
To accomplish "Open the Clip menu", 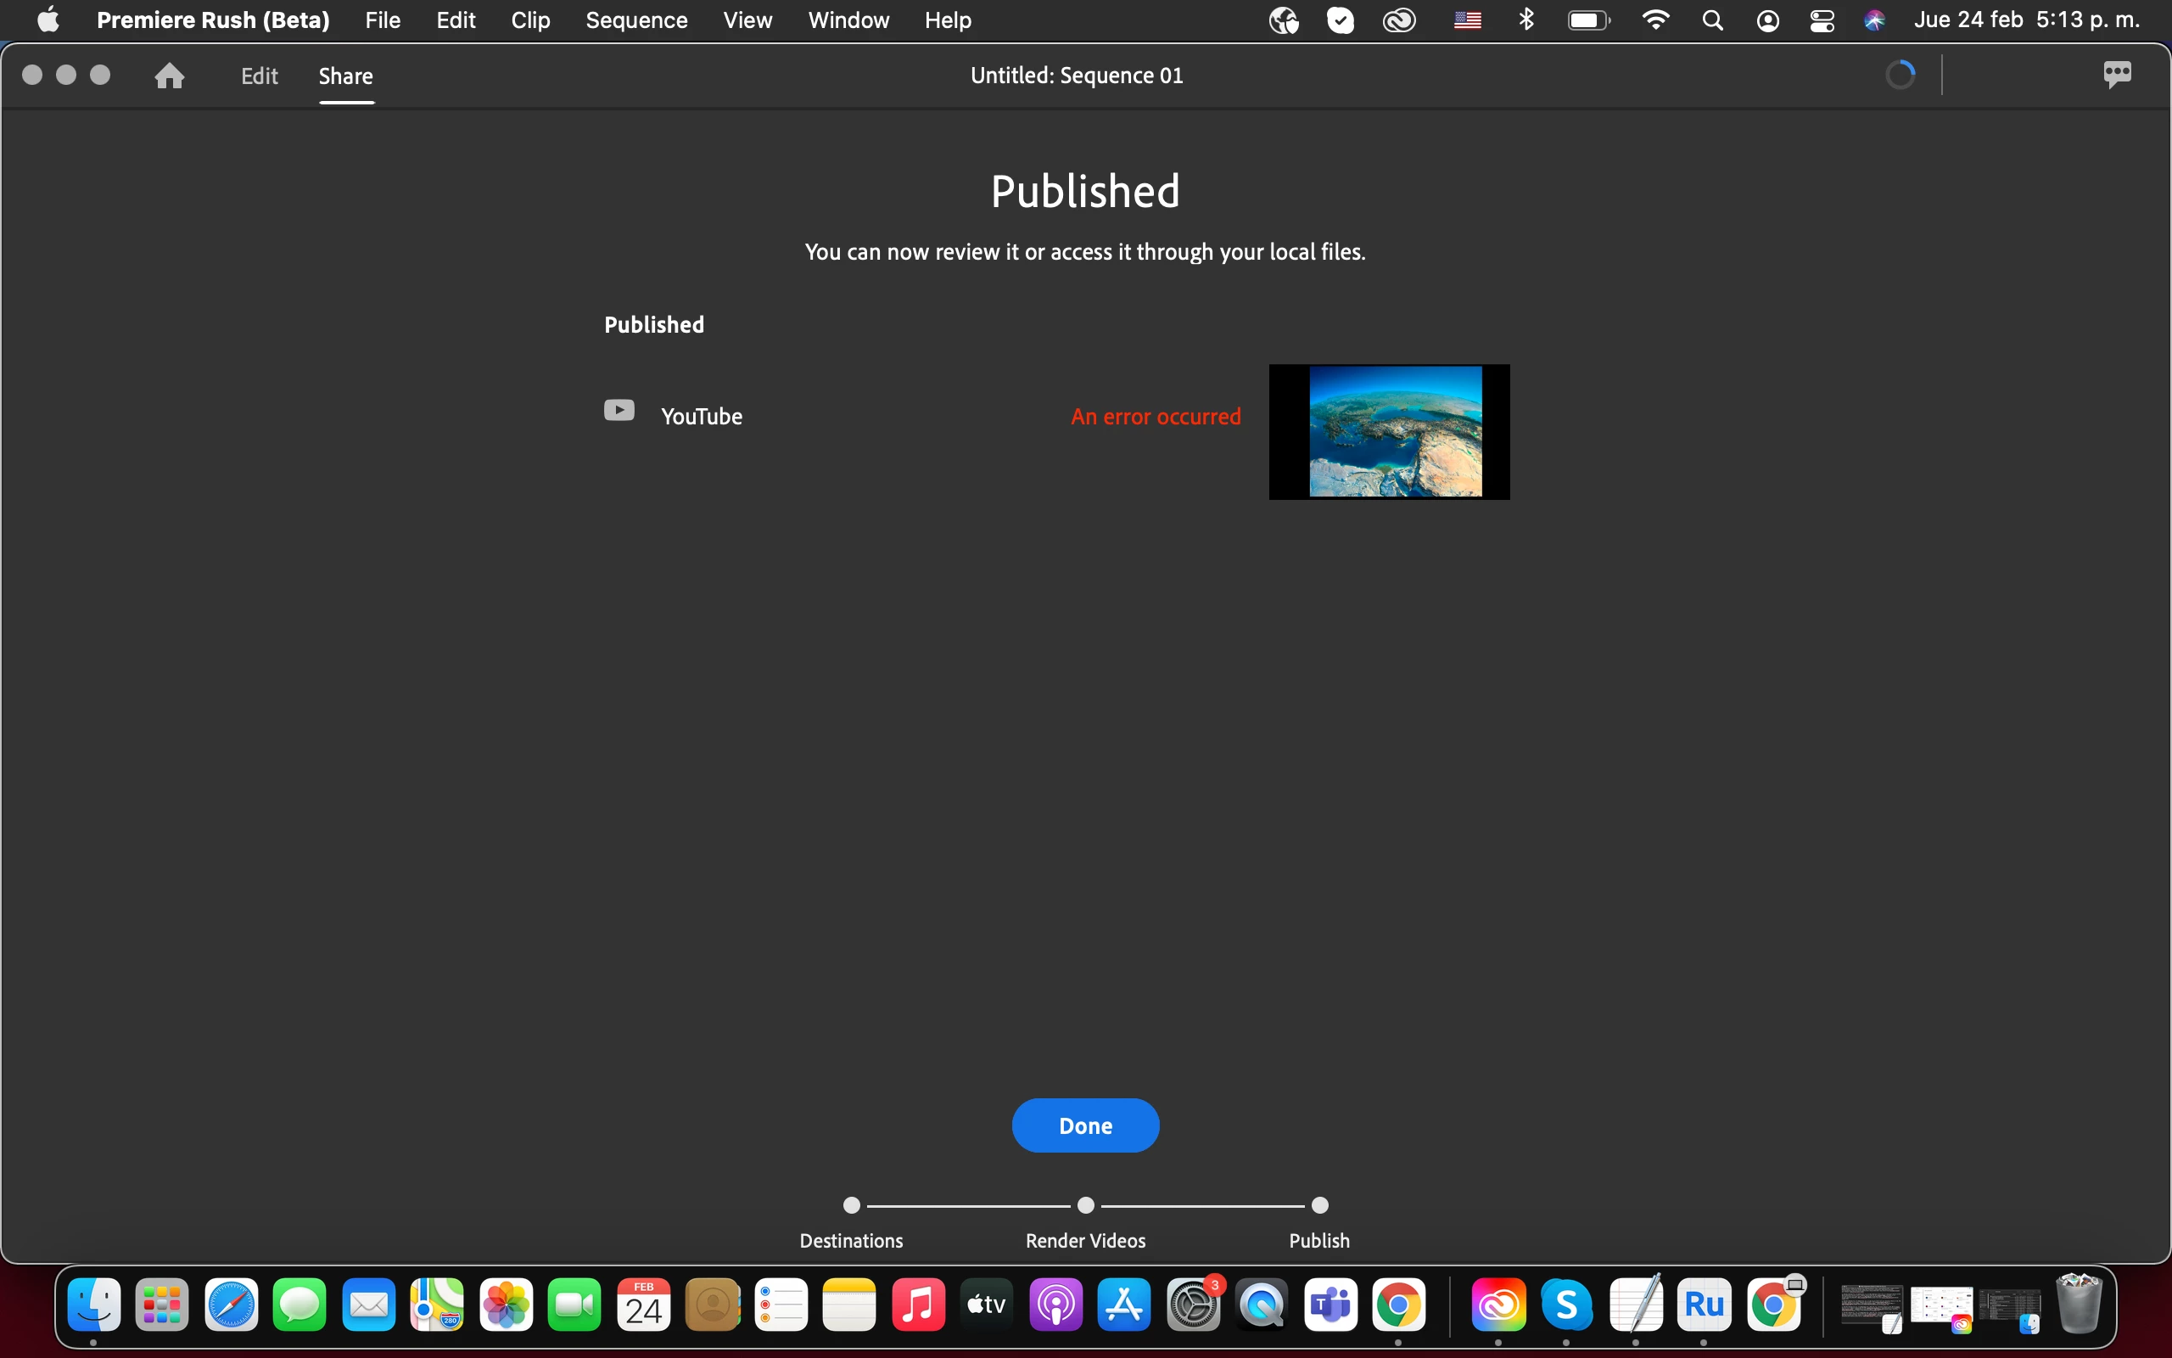I will pos(529,20).
